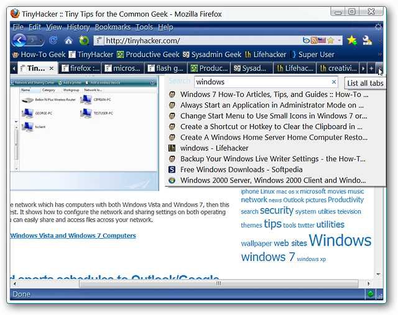Select 'Create a Shortcut or Hotkey to Clear' result
The width and height of the screenshot is (398, 315).
click(x=275, y=126)
